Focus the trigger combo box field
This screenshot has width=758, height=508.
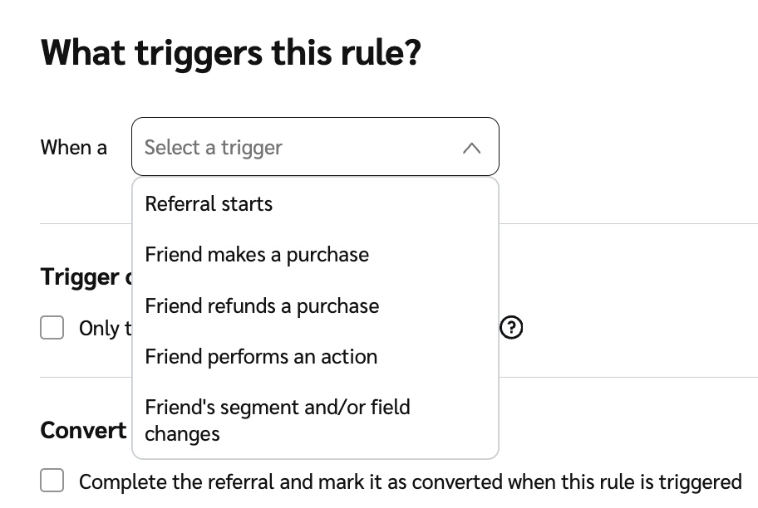tap(315, 148)
